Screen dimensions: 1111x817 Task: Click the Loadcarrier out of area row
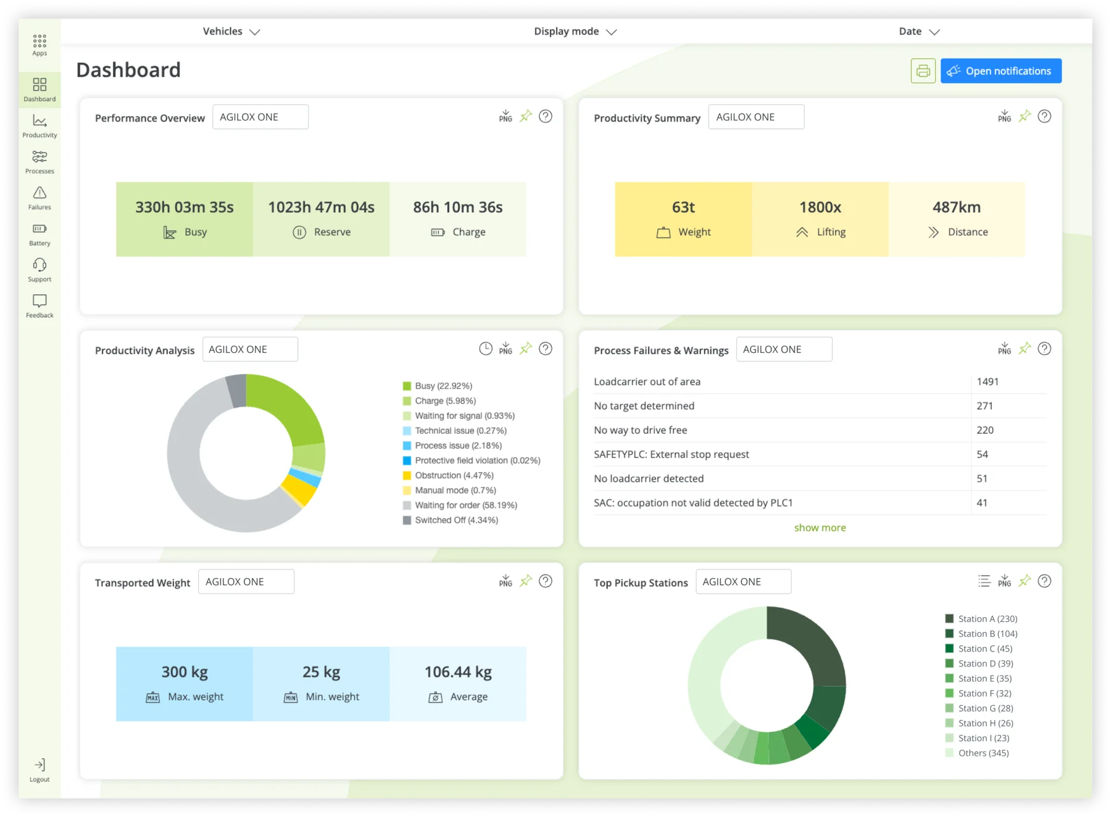tap(820, 381)
